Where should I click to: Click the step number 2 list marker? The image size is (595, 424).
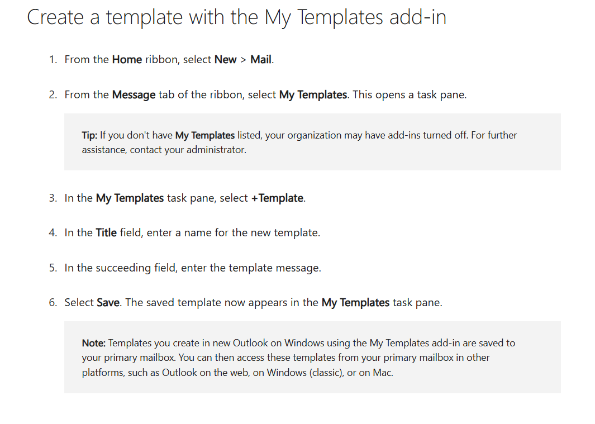click(53, 94)
